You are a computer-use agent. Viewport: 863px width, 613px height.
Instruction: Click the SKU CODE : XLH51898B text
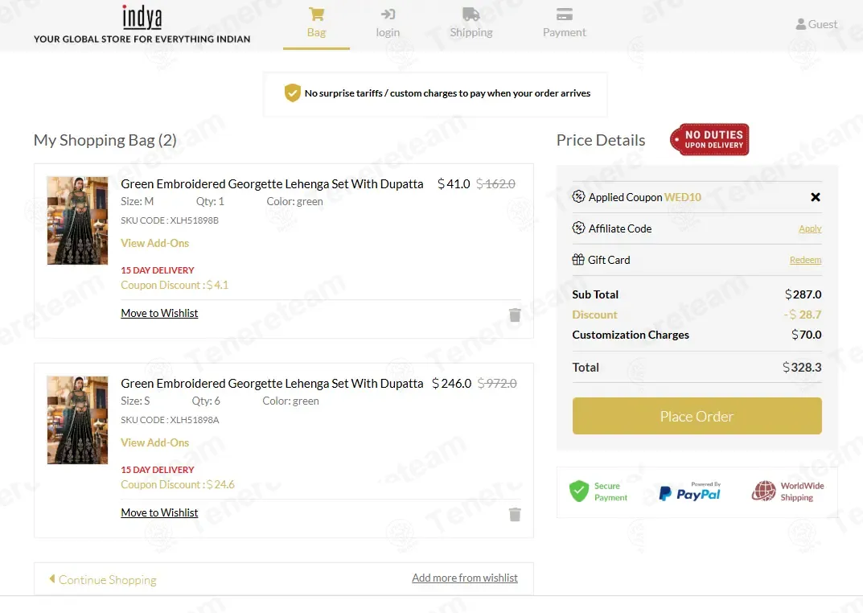point(170,220)
